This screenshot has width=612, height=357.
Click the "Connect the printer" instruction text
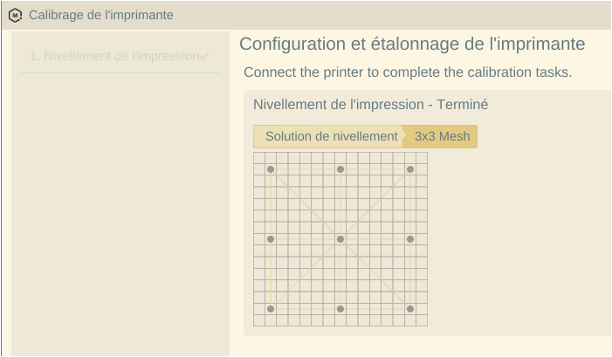pos(408,72)
